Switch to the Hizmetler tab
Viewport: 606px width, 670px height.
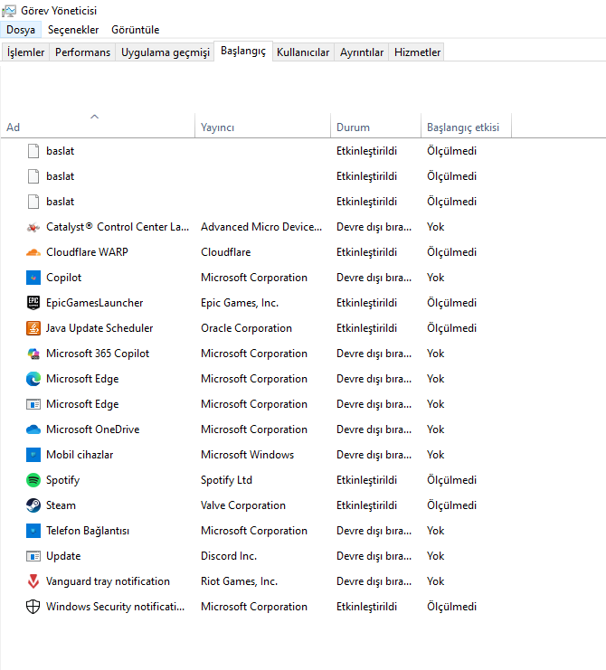(x=417, y=52)
